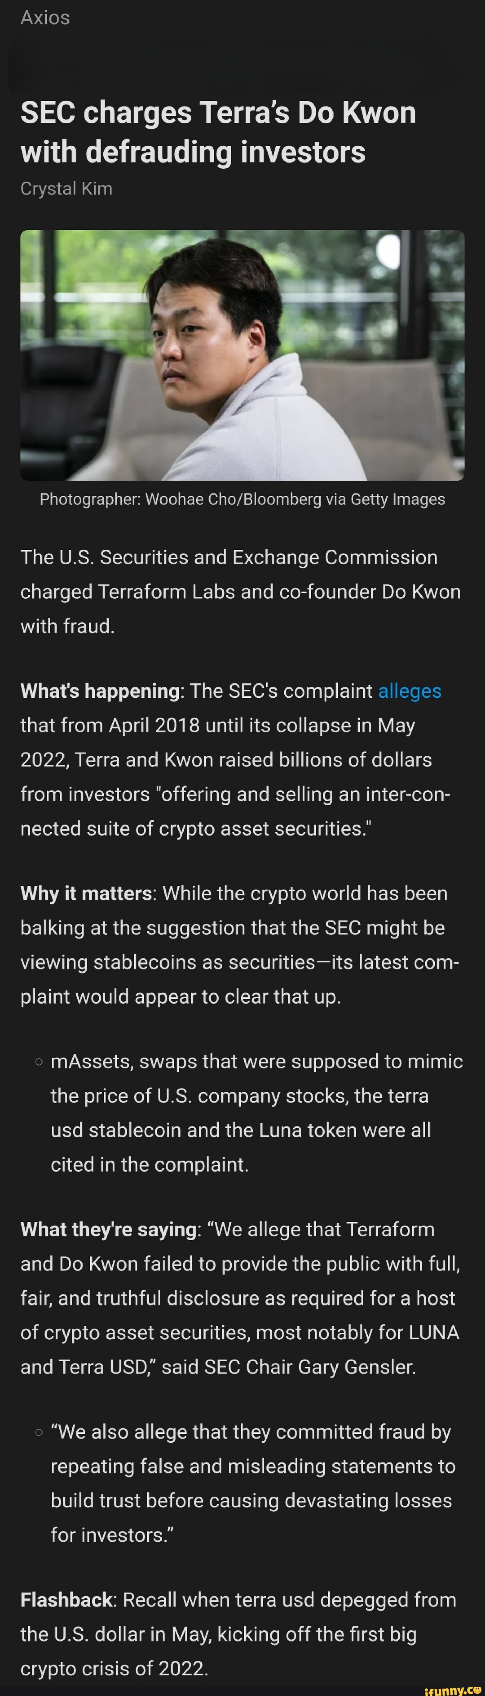Click the author name Crystal Kim

click(x=66, y=189)
